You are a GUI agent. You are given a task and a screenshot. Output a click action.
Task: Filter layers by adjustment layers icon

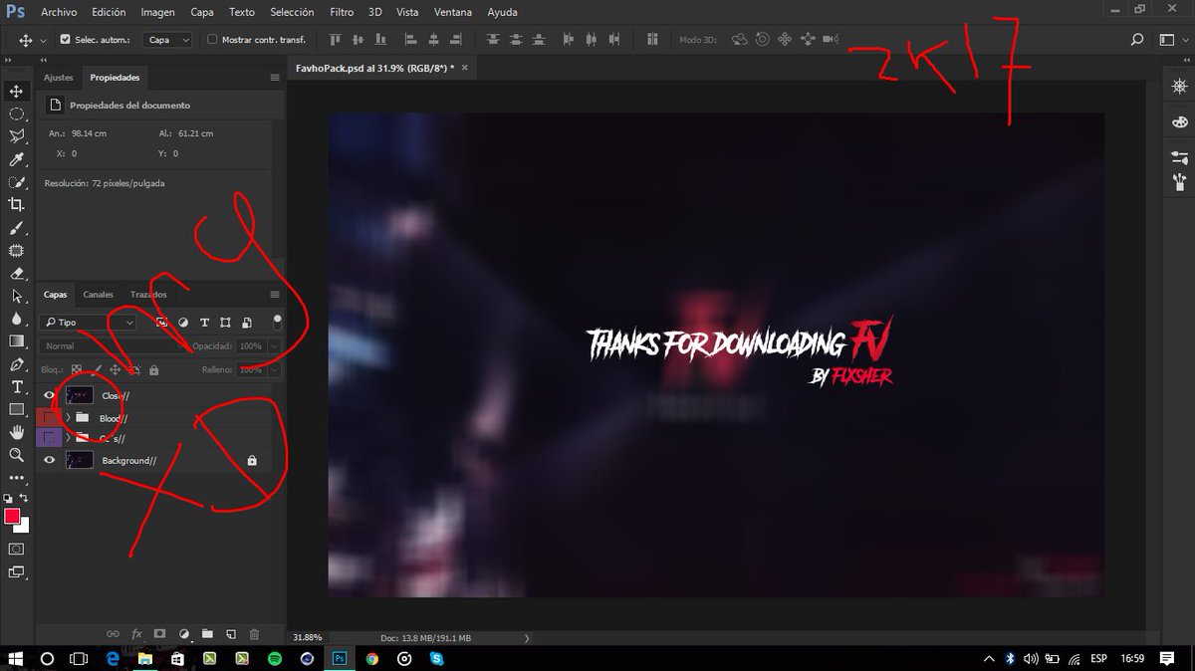click(184, 323)
